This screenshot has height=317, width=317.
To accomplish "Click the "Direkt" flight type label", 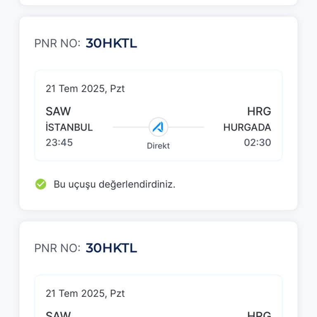I will click(x=158, y=146).
